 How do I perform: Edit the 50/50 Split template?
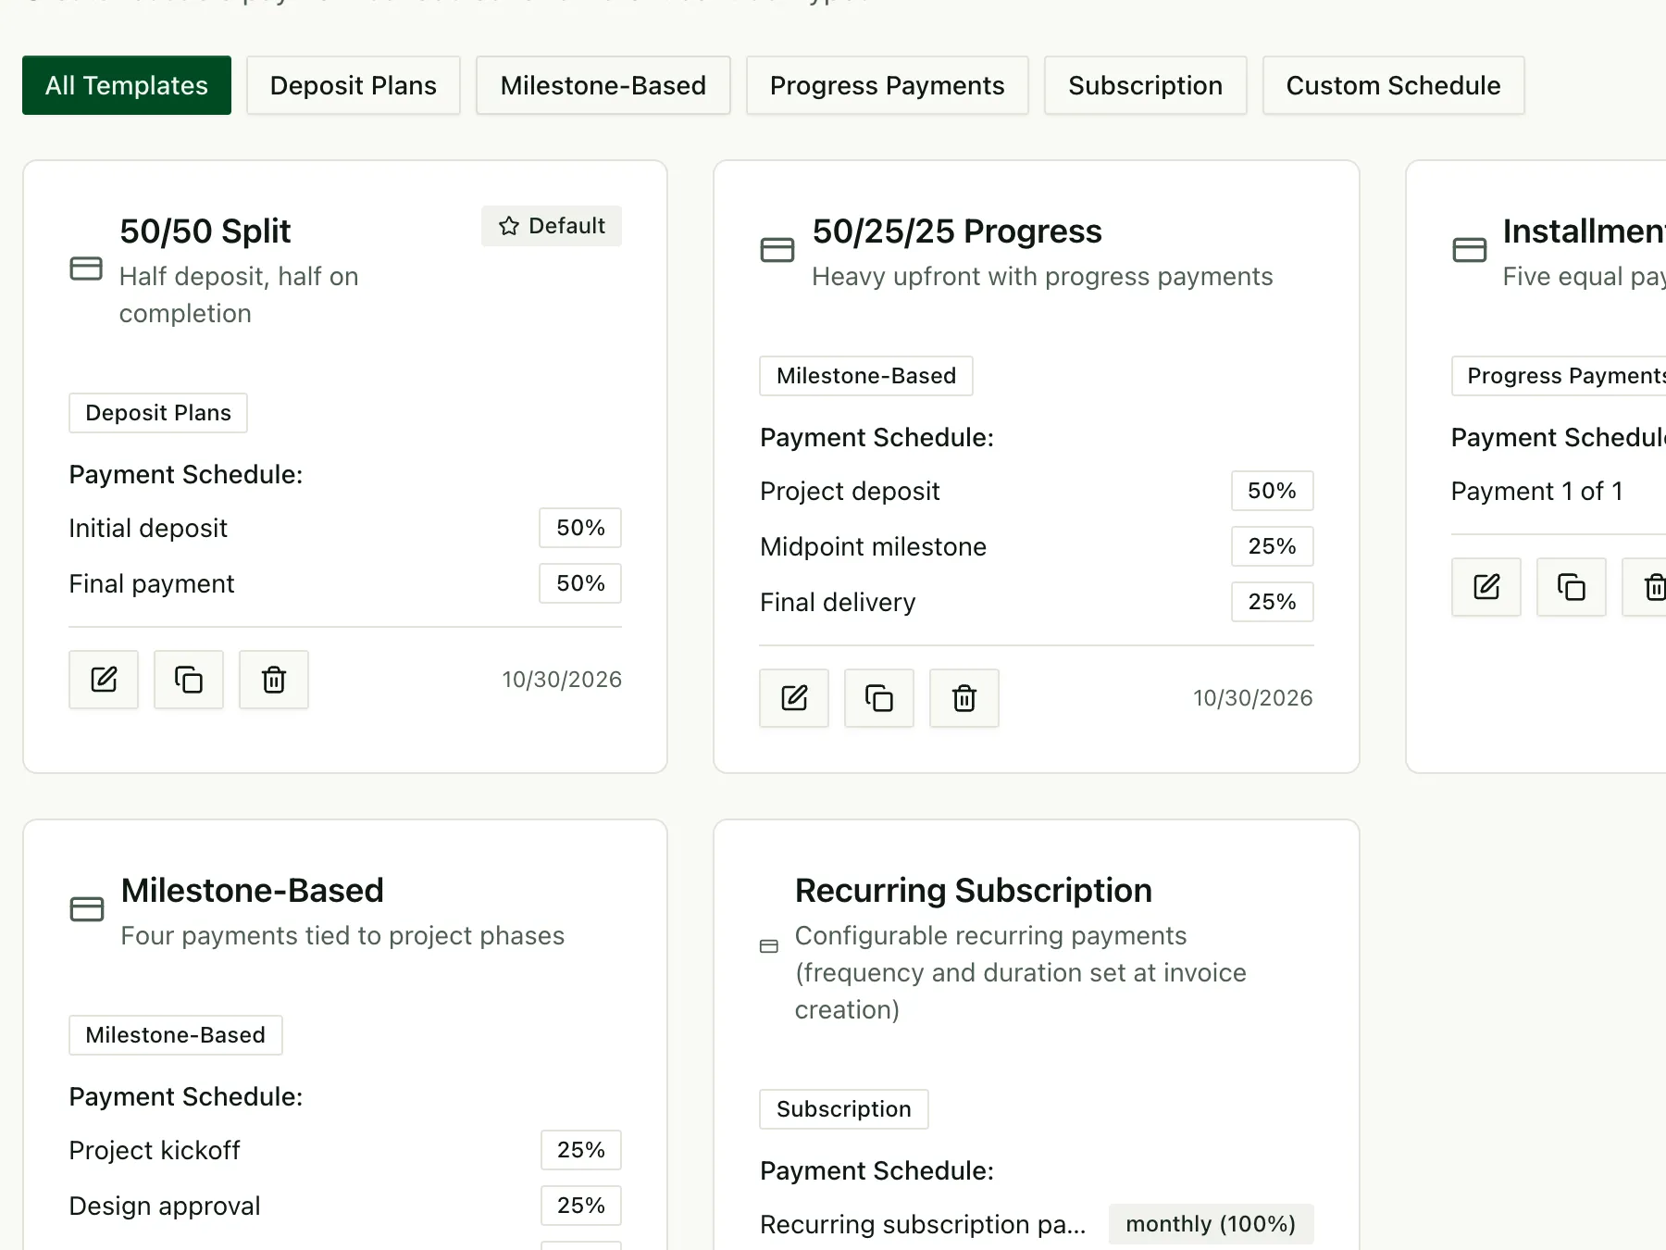pyautogui.click(x=104, y=680)
